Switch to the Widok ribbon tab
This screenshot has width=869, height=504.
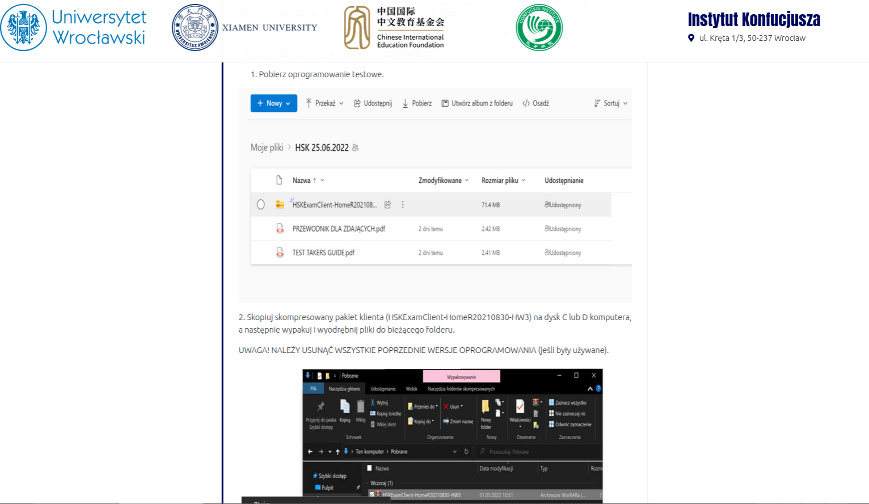[411, 389]
